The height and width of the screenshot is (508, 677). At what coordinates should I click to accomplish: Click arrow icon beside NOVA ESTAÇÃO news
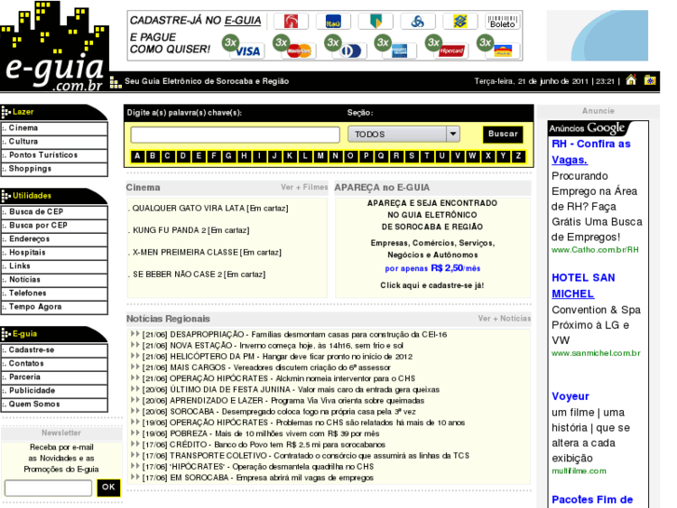[x=135, y=345]
